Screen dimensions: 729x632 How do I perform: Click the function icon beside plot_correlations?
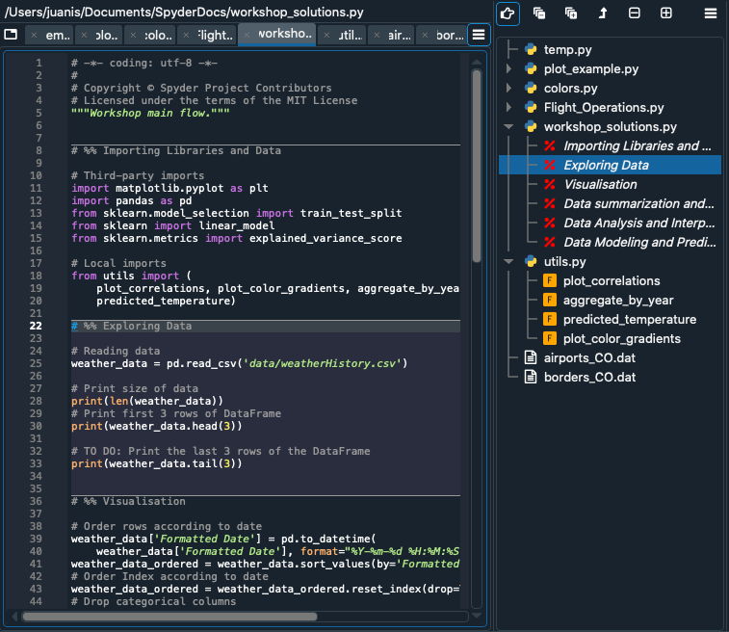pyautogui.click(x=550, y=281)
